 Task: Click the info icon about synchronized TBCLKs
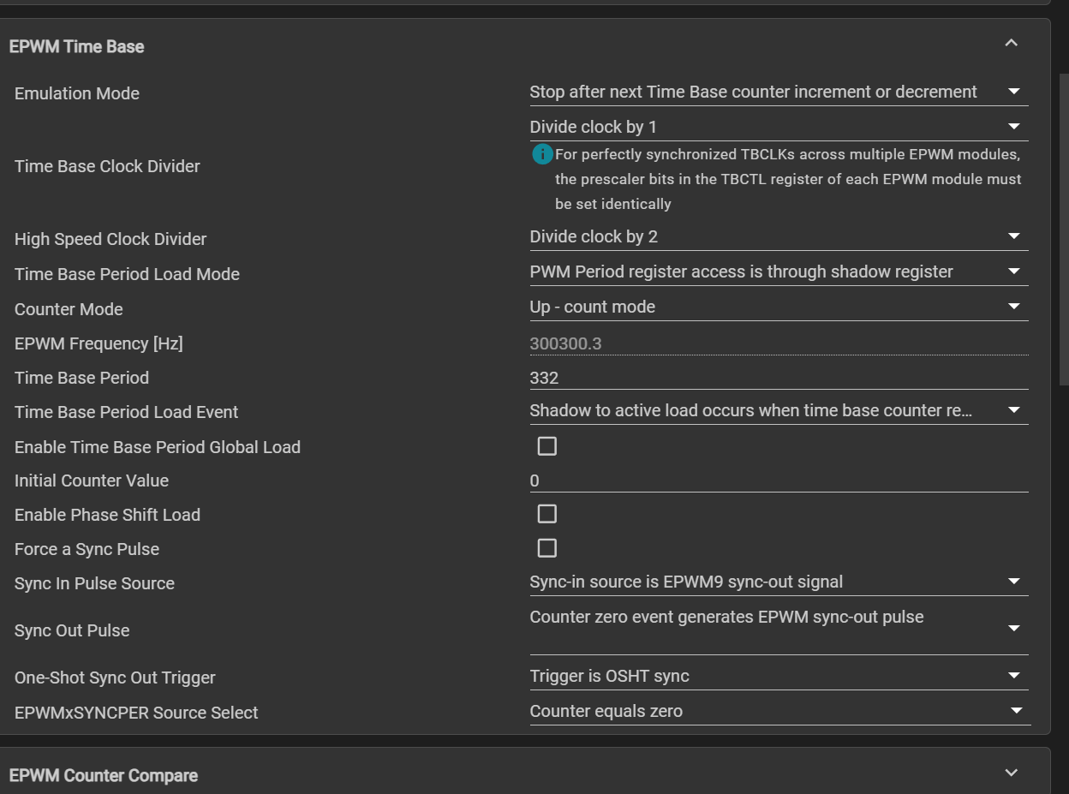pyautogui.click(x=542, y=154)
